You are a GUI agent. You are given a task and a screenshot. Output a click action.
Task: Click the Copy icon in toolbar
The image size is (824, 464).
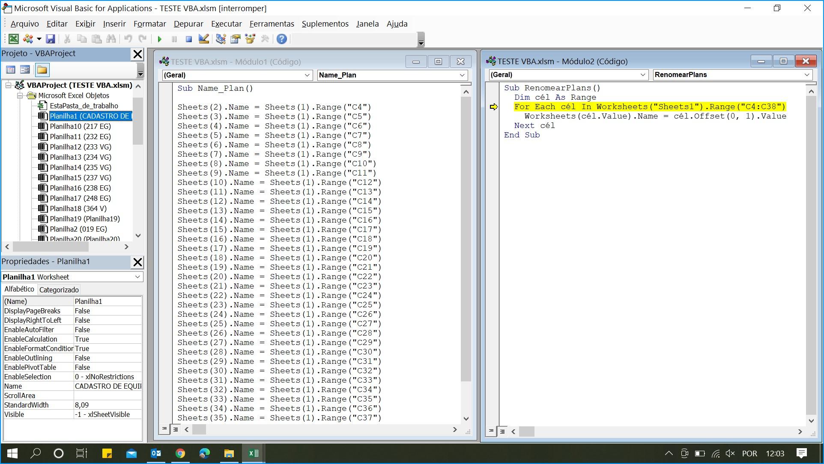tap(82, 39)
